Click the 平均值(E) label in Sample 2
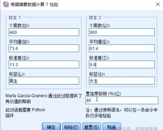 point(98,41)
